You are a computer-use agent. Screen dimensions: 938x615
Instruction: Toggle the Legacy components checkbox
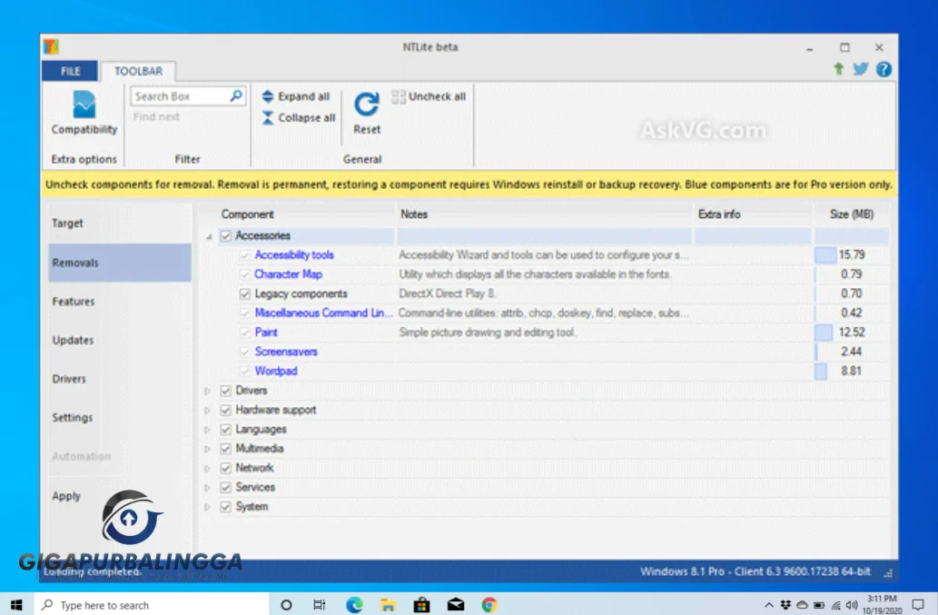click(244, 293)
